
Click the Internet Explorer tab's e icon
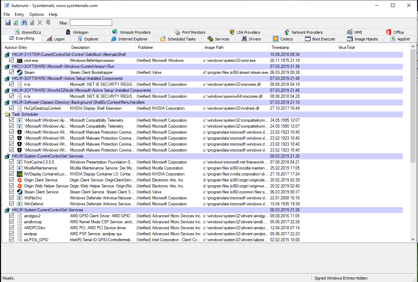click(x=113, y=39)
